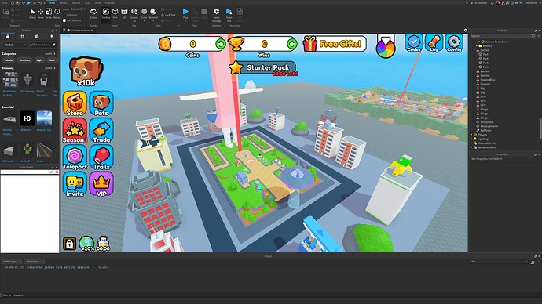Claim the Free Gifts button

click(335, 44)
